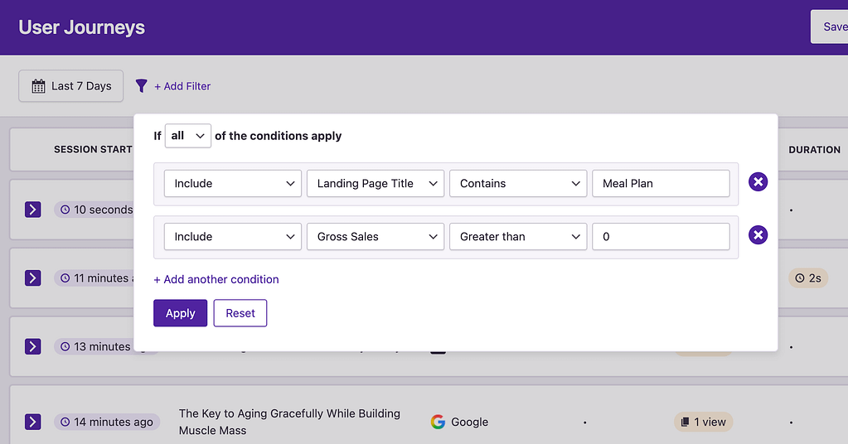This screenshot has width=848, height=444.
Task: Click the Google source icon
Action: [x=438, y=422]
